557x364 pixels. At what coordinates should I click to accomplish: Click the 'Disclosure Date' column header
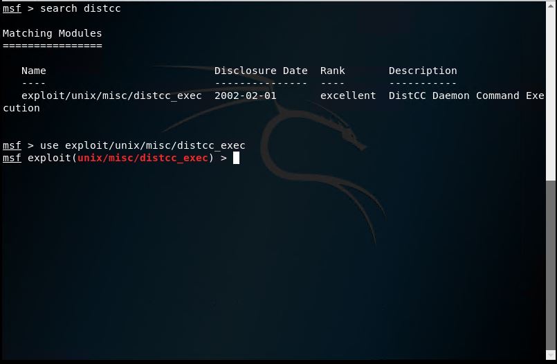261,71
